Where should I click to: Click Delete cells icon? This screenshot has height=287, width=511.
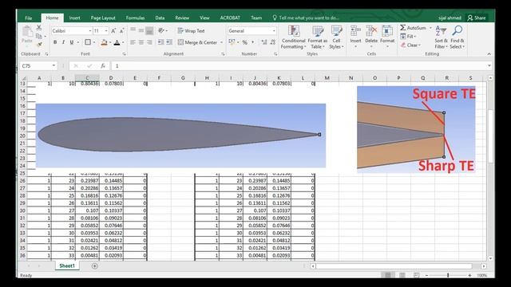click(371, 32)
